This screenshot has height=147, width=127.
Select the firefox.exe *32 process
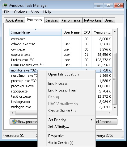coord(61,60)
